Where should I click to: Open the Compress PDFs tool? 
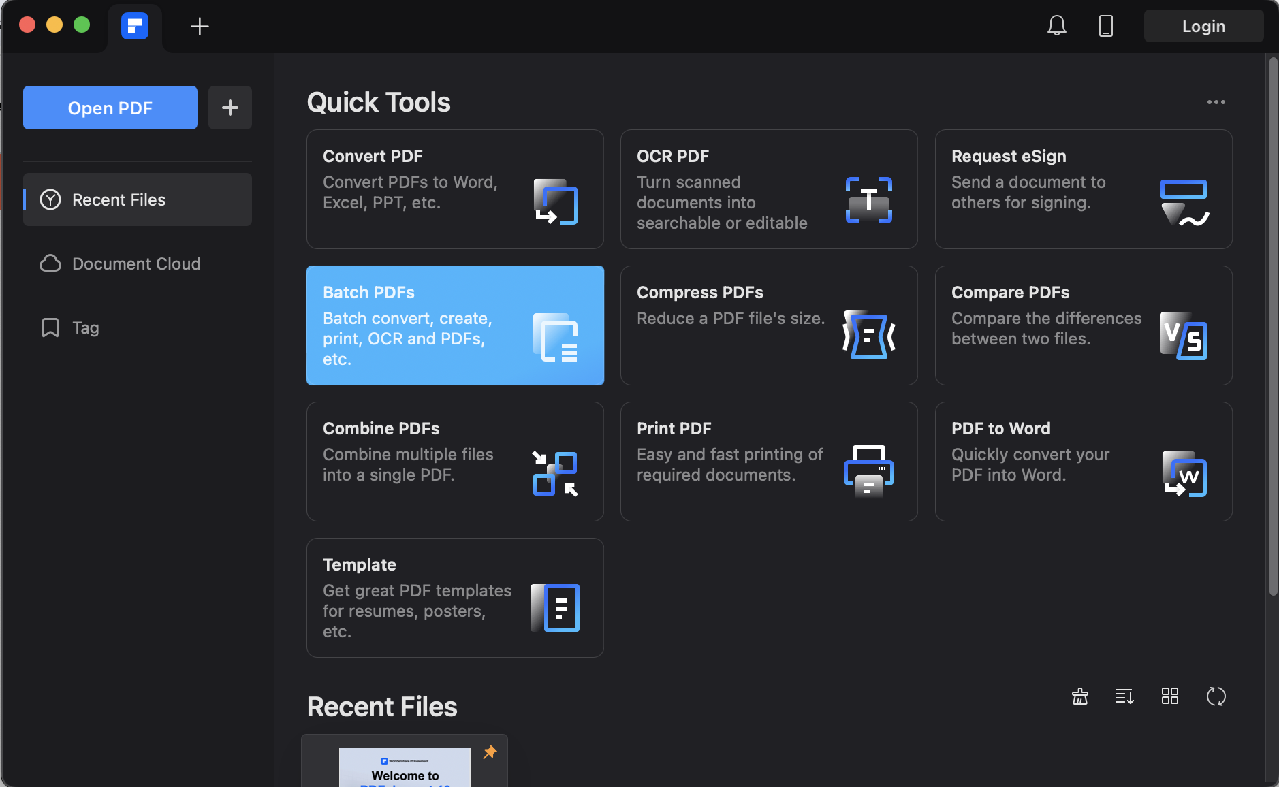[768, 325]
